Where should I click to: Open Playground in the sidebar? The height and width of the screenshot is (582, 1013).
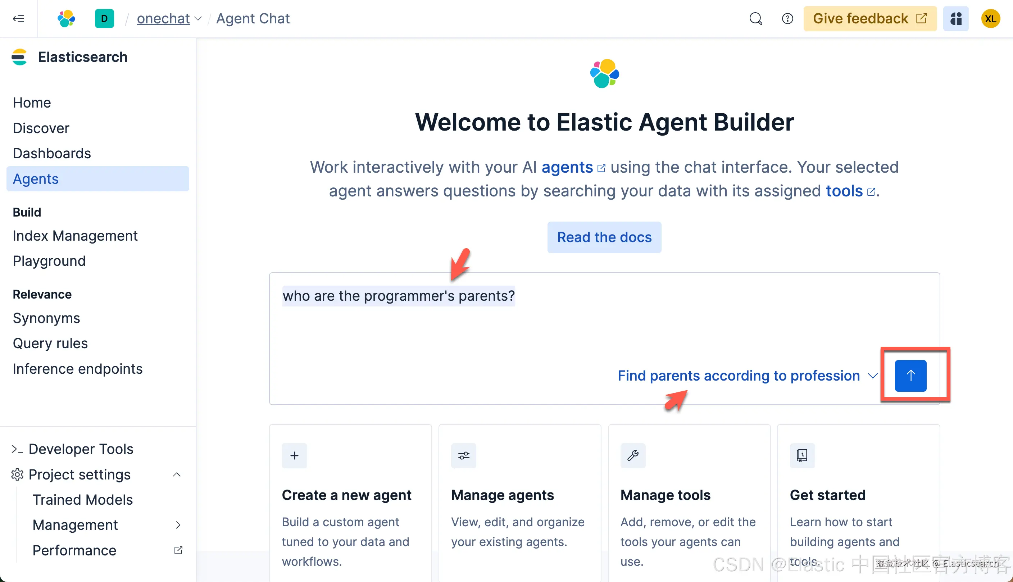49,261
